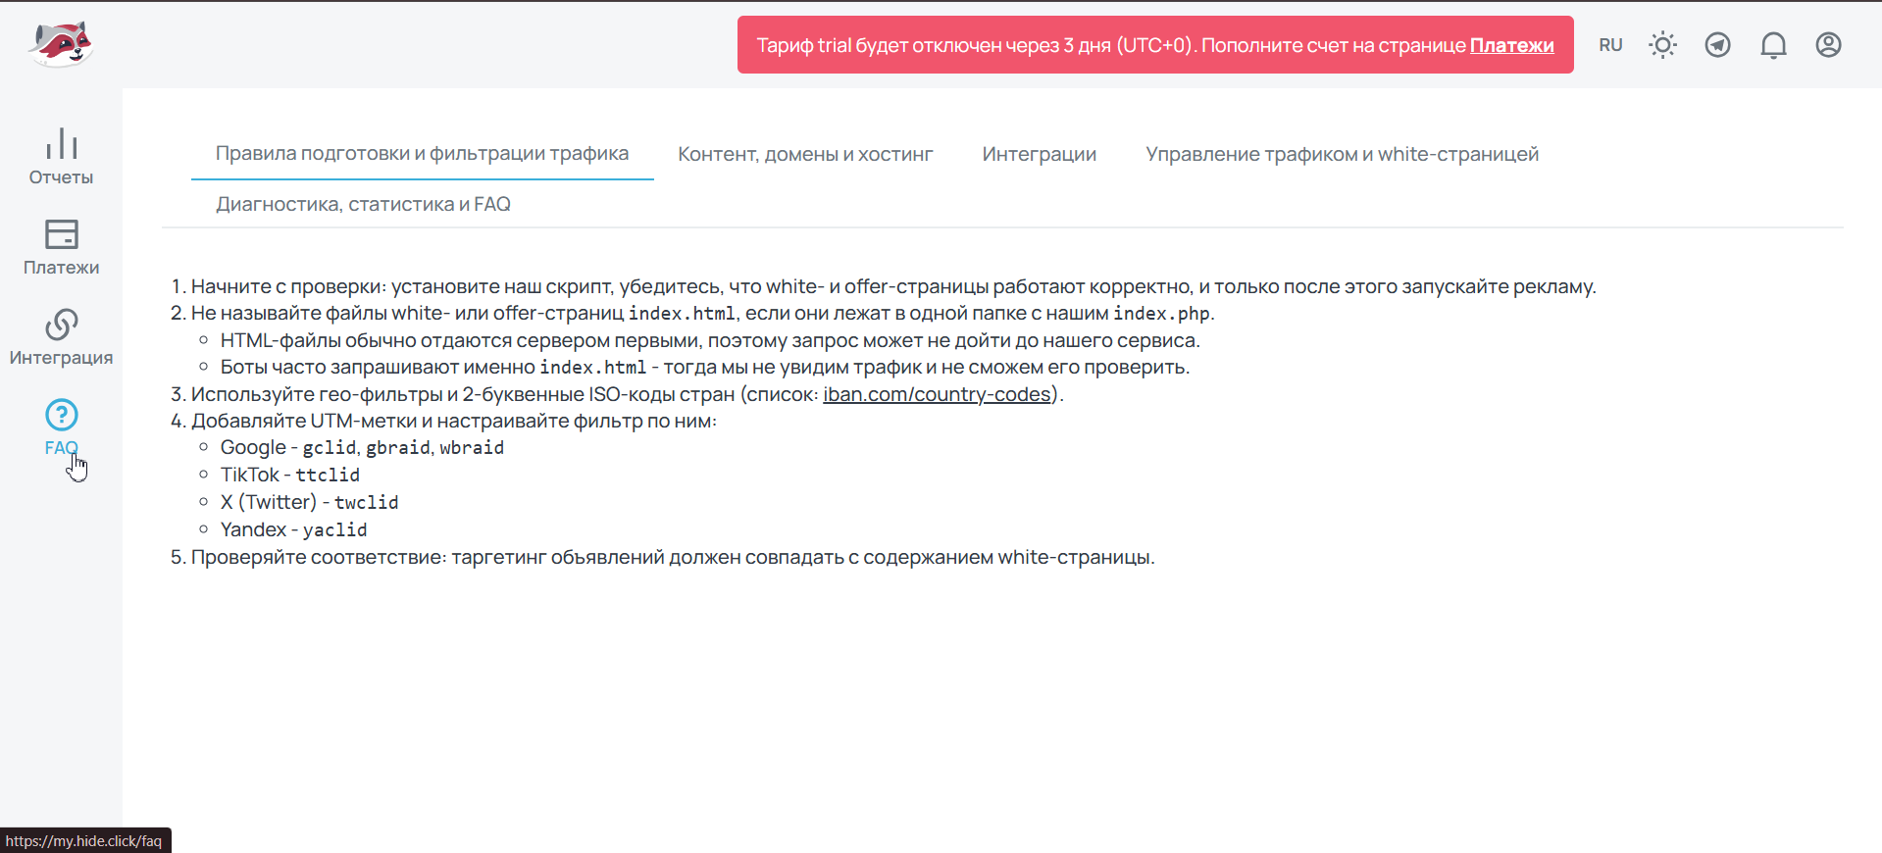Open Отчеты via the bar chart icon
The height and width of the screenshot is (853, 1882).
click(x=61, y=143)
